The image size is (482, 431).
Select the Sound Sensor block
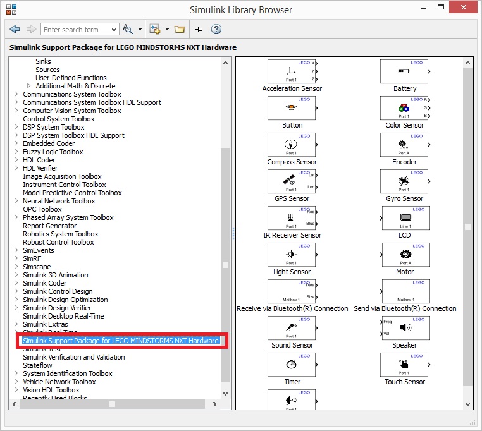(292, 328)
